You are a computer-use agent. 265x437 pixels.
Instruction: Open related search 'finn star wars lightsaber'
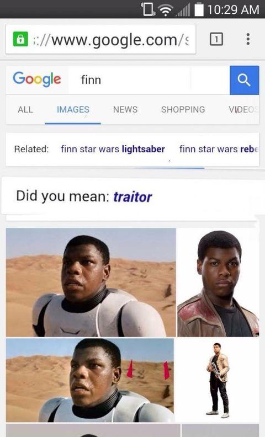(113, 149)
